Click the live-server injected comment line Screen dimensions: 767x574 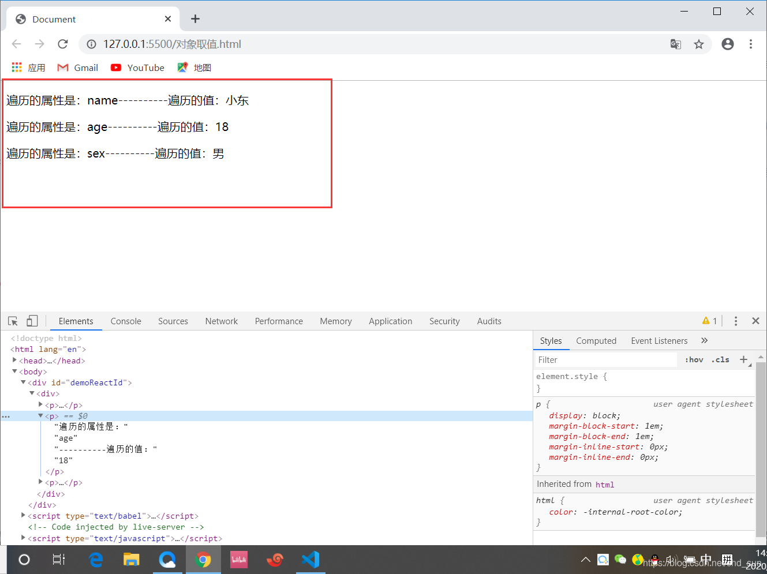116,527
